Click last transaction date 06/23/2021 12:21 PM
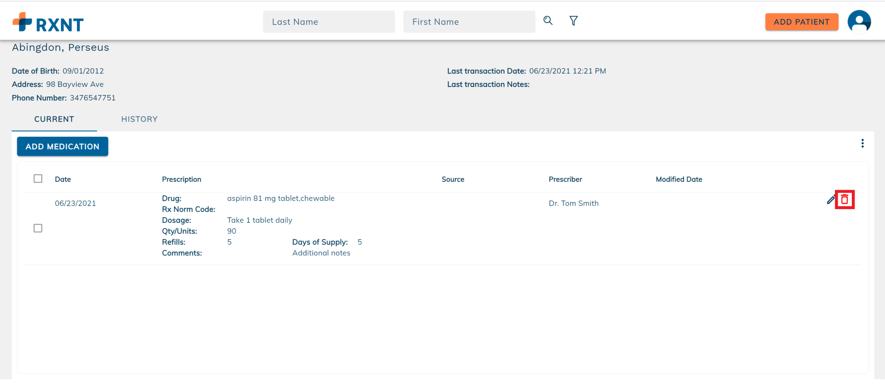The width and height of the screenshot is (885, 389). pyautogui.click(x=567, y=71)
